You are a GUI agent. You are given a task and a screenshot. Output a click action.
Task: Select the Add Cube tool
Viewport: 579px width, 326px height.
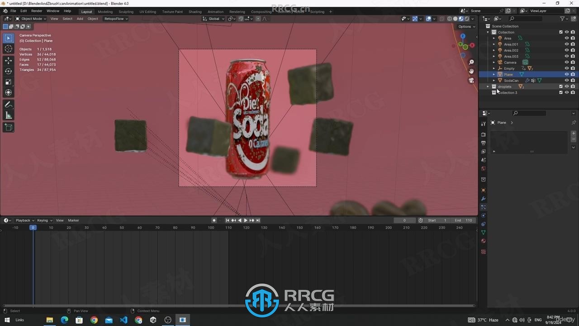tap(9, 128)
